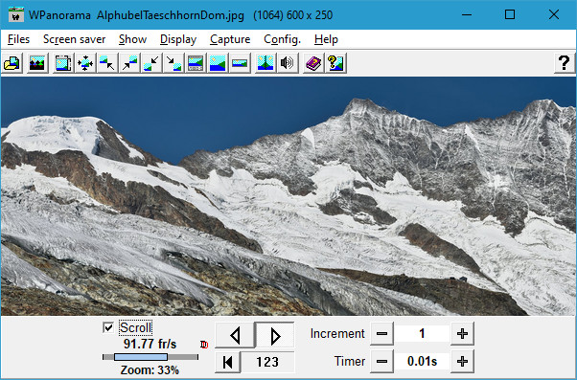Open the Config. menu
This screenshot has height=380, width=577.
282,39
